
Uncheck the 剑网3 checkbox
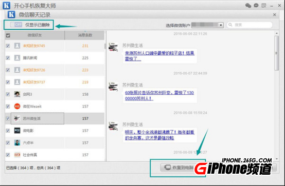[x=8, y=94]
